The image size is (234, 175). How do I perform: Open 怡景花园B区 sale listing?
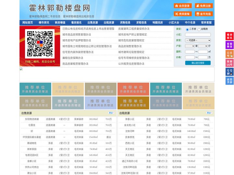tap(32, 155)
